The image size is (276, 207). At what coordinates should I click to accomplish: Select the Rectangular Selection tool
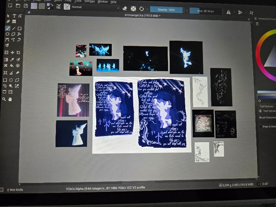5,80
